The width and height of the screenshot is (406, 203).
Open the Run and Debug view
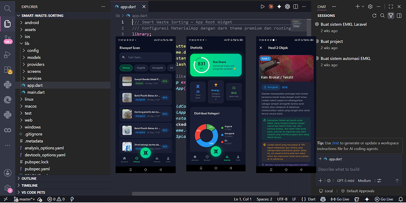point(8,54)
